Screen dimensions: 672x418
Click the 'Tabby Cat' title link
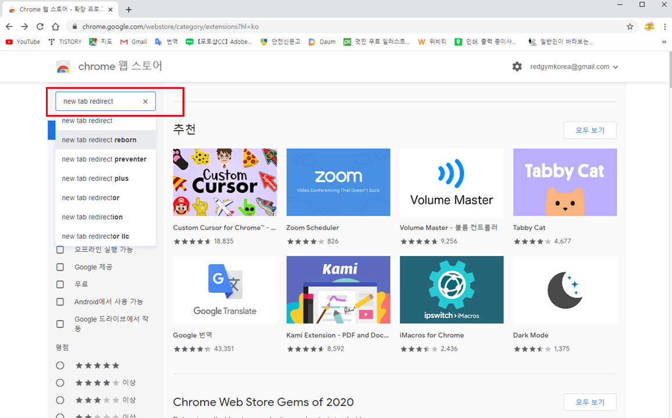point(529,228)
